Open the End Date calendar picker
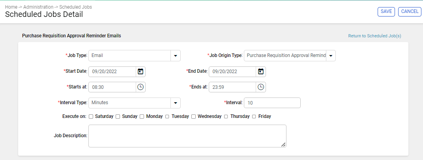Screen dimensions: 423x160 point(260,72)
